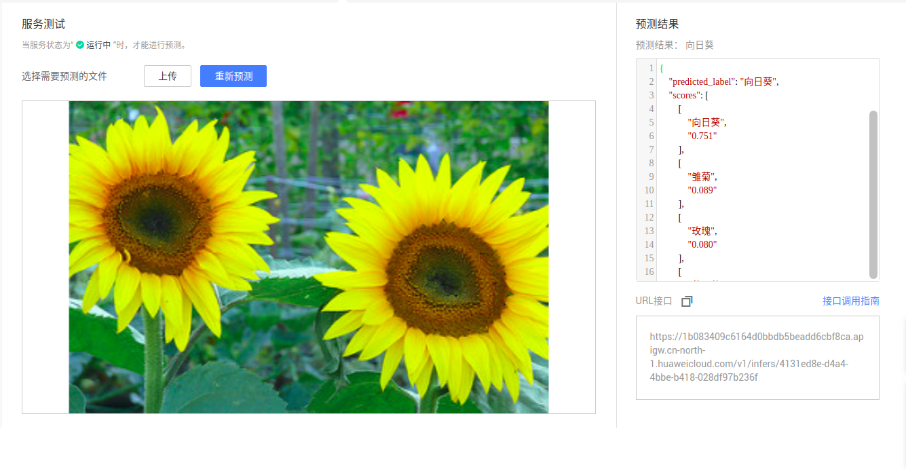Click the sunflower prediction preview image
This screenshot has width=906, height=469.
pyautogui.click(x=309, y=257)
